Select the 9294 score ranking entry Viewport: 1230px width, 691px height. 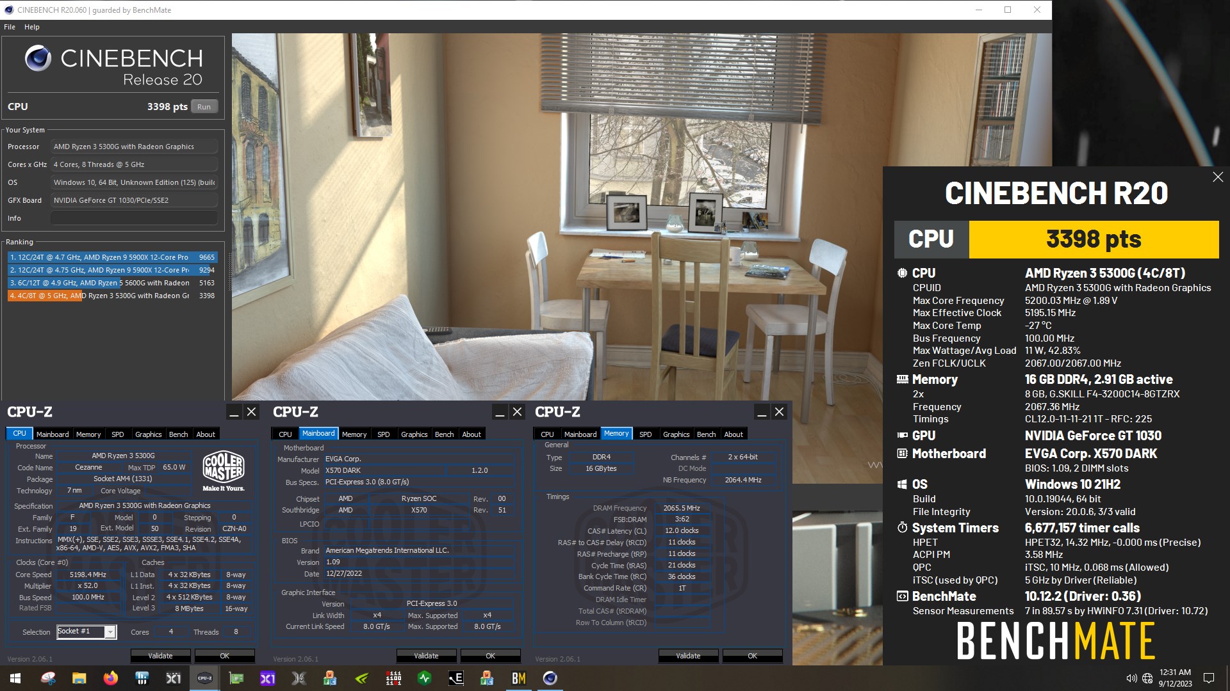(x=112, y=270)
